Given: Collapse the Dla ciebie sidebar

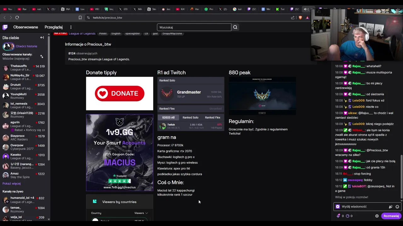Looking at the screenshot, I should point(42,37).
